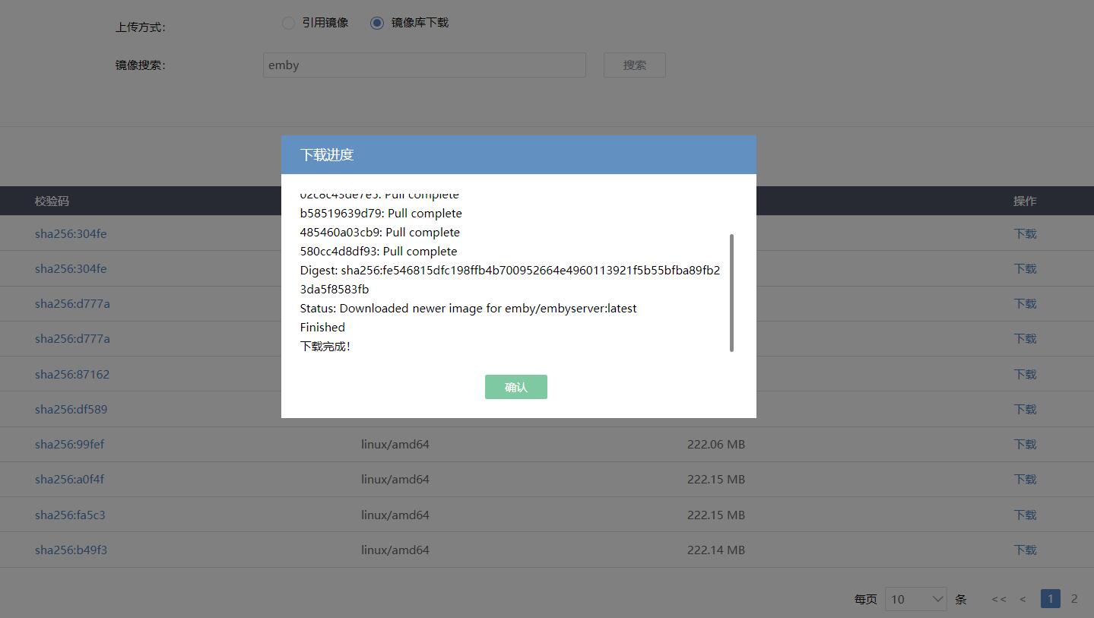The image size is (1094, 618).
Task: Download the sha256:fa5c3 image via 下载
Action: [x=1024, y=515]
